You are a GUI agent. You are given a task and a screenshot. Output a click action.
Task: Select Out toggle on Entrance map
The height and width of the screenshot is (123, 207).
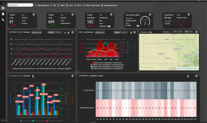tap(191, 31)
